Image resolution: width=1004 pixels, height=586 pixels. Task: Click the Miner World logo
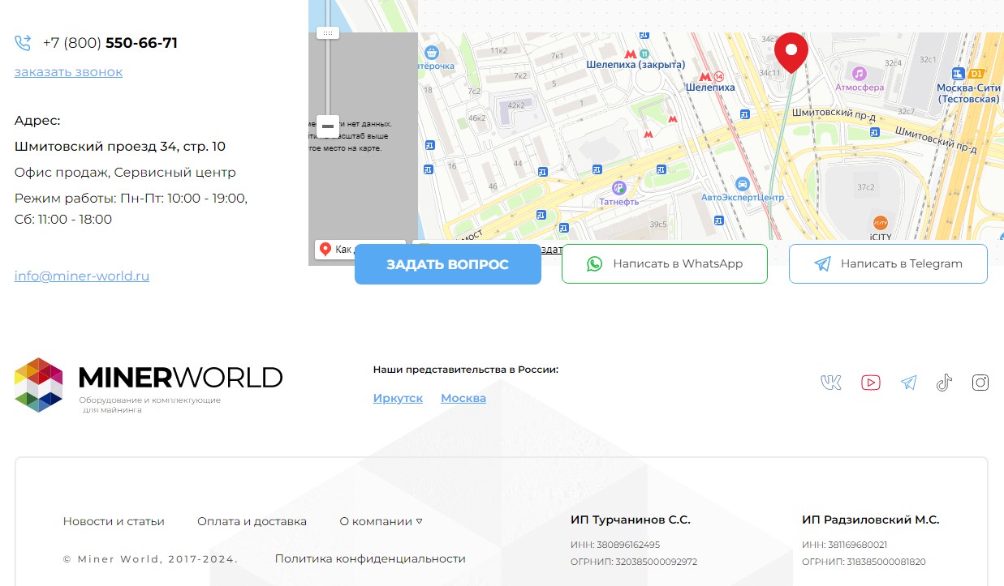[149, 385]
